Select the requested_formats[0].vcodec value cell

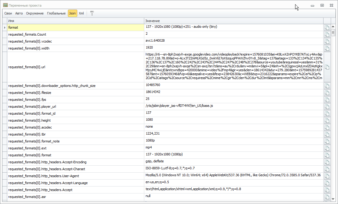pyautogui.click(x=233, y=41)
